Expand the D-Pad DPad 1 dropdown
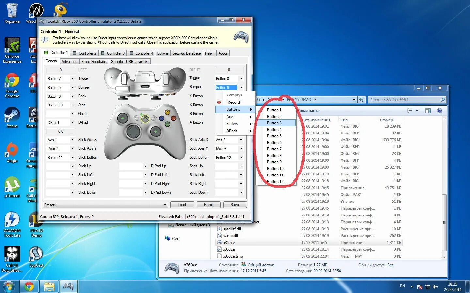The width and height of the screenshot is (470, 293). coord(72,123)
